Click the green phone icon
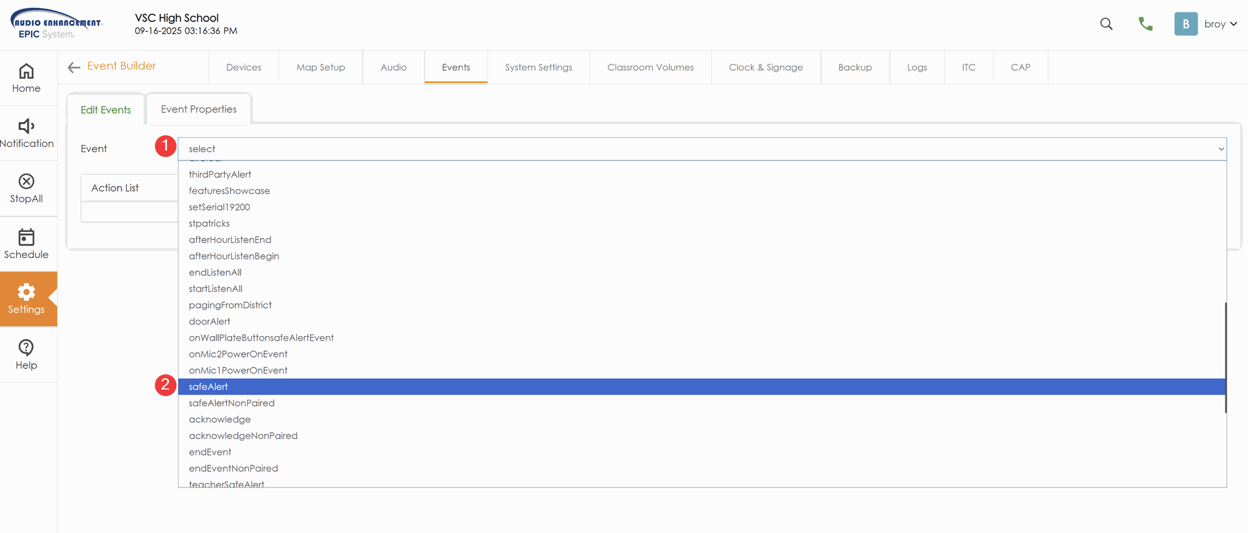Image resolution: width=1248 pixels, height=533 pixels. [1145, 24]
